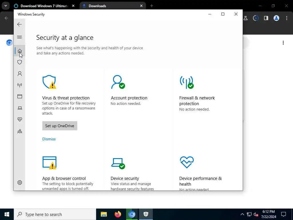The width and height of the screenshot is (293, 220).
Task: Open the hamburger navigation menu
Action: click(19, 37)
